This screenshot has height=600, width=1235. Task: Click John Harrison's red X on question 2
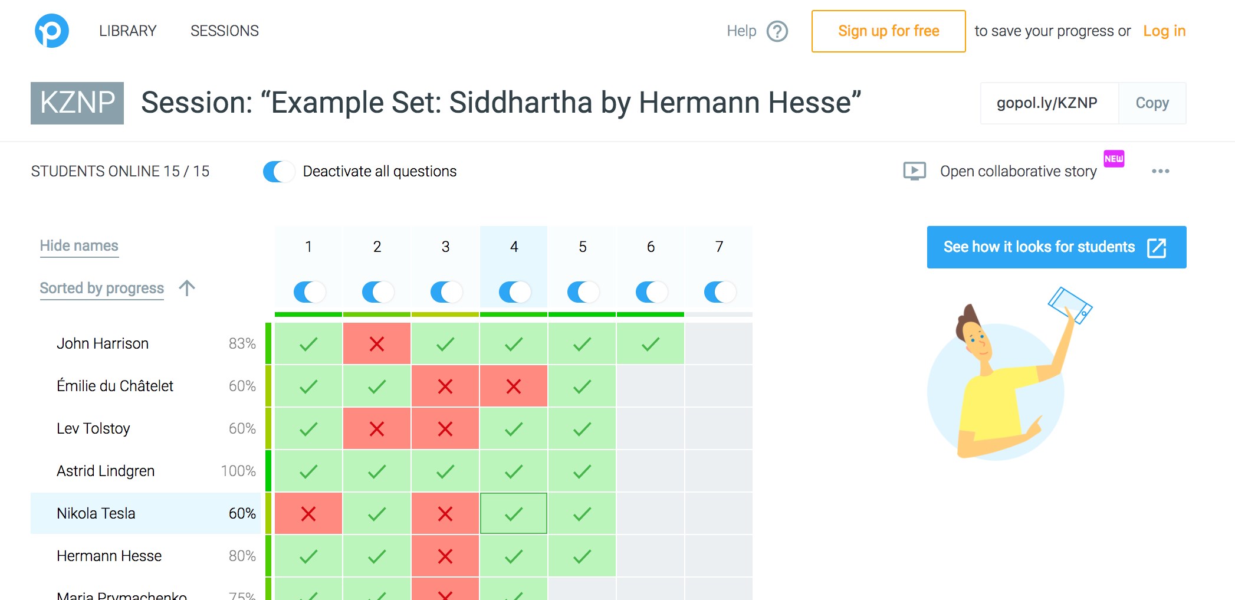(x=377, y=344)
